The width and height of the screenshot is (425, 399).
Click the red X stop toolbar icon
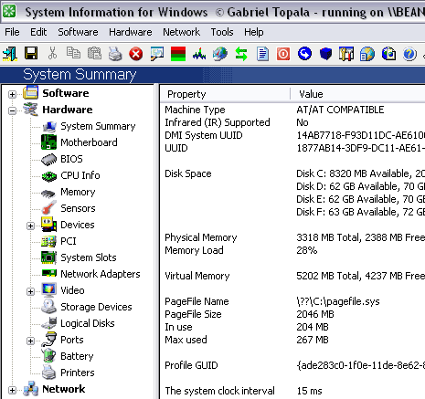[136, 54]
